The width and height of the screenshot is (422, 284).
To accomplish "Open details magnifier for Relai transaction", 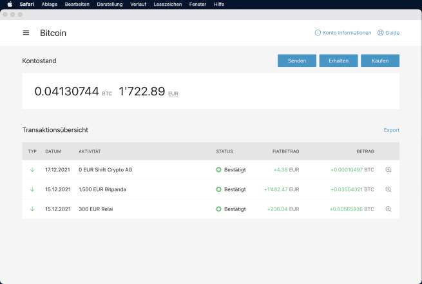I will coord(388,209).
